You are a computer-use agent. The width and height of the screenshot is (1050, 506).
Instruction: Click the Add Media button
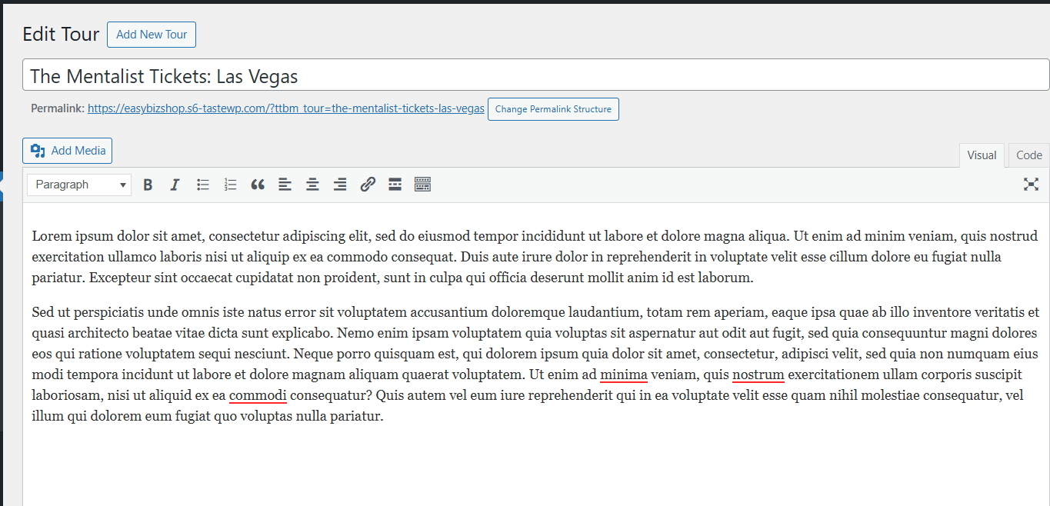point(68,151)
